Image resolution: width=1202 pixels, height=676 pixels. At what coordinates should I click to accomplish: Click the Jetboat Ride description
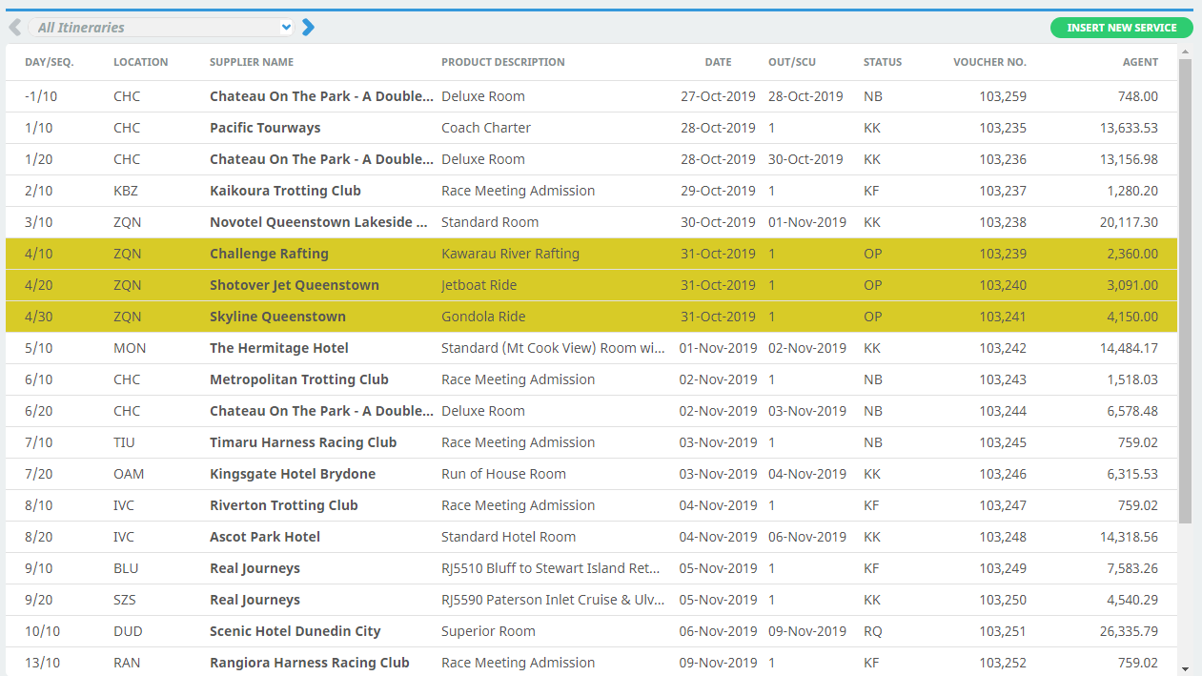point(479,285)
